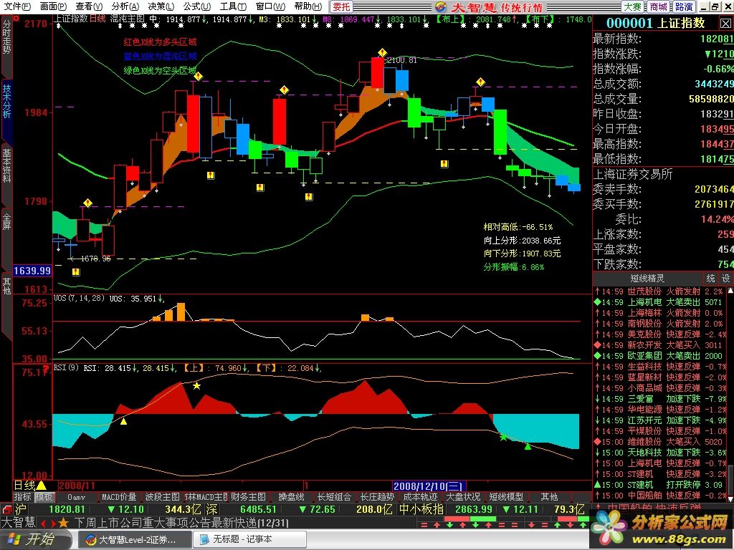Click the red gear icon at chart top-left
734x550 pixels.
(x=16, y=19)
